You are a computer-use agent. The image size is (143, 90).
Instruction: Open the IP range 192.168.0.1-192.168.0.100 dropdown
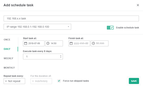pyautogui.click(x=37, y=27)
